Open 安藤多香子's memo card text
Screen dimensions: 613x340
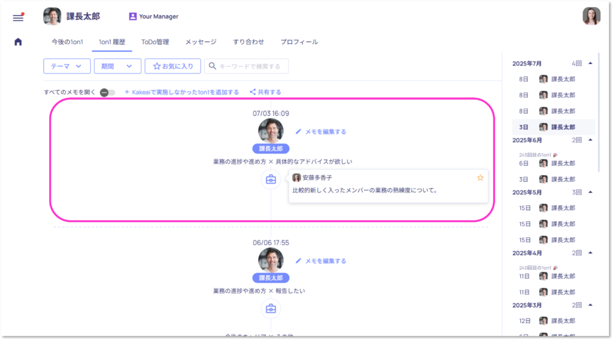[365, 191]
